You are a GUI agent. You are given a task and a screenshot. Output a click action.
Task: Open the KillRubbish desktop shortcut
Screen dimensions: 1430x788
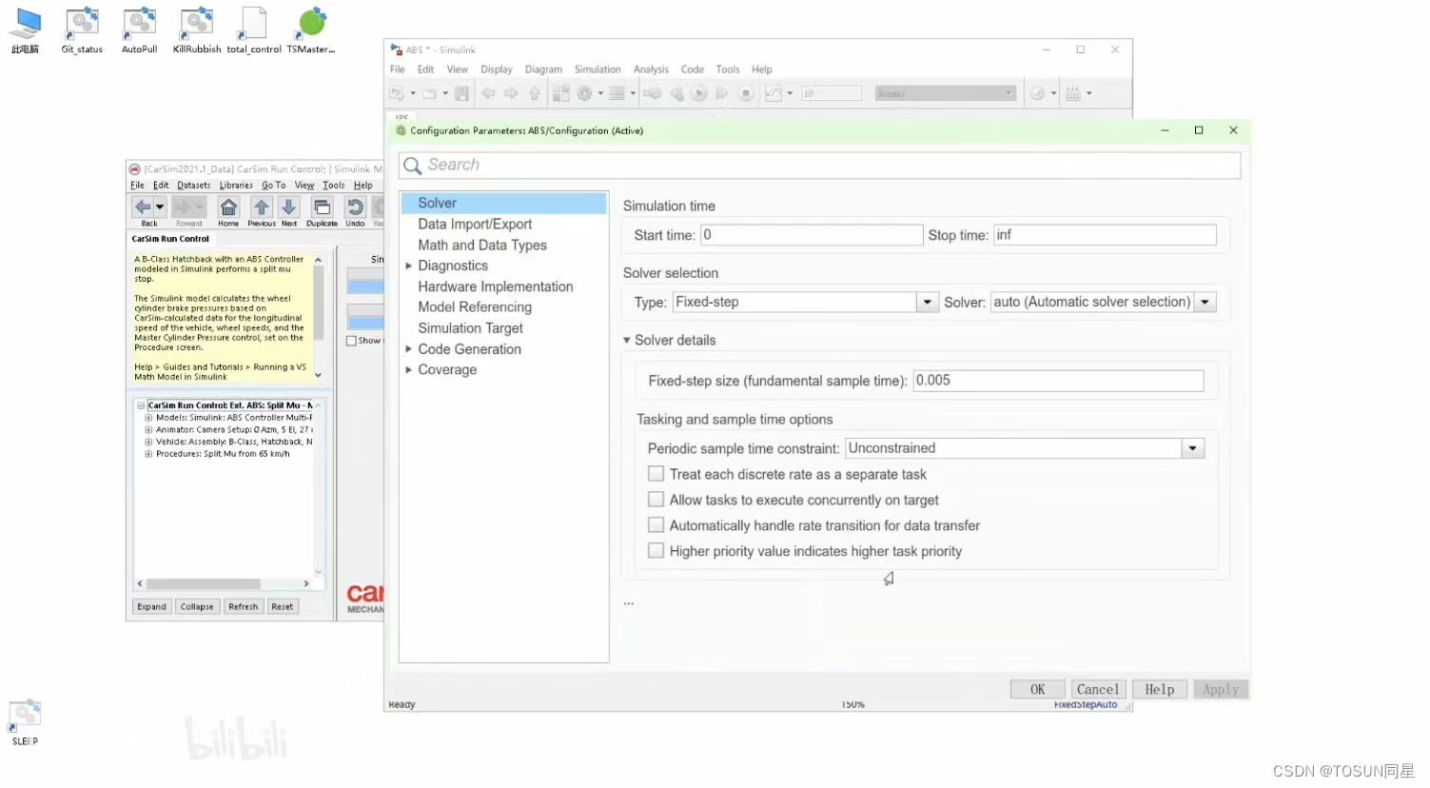(197, 30)
